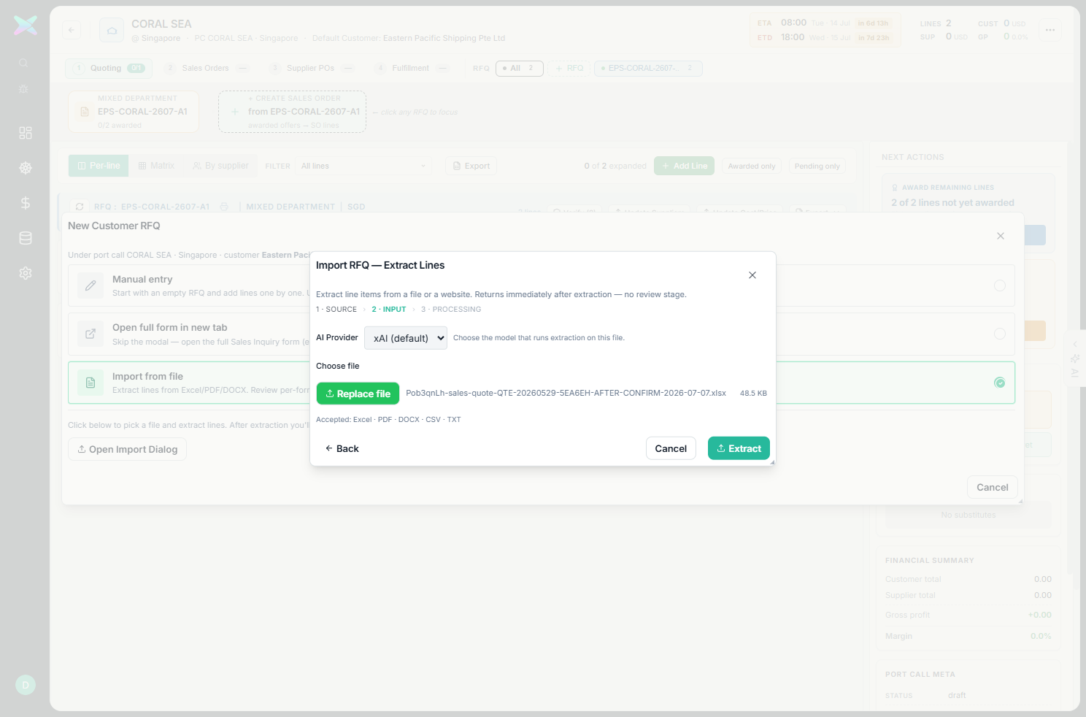Select the EPS-CORAL-2607 RFQ chip
Screen dimensions: 1086x717
coord(648,69)
